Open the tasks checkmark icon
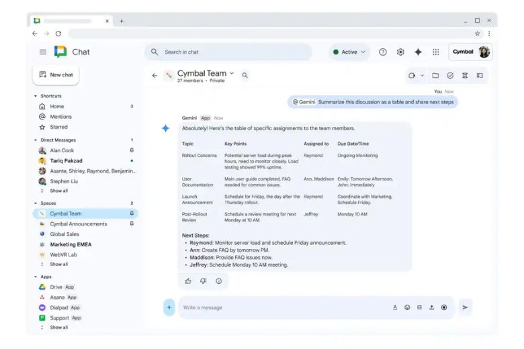Viewport: 524px width, 349px height. (x=450, y=75)
